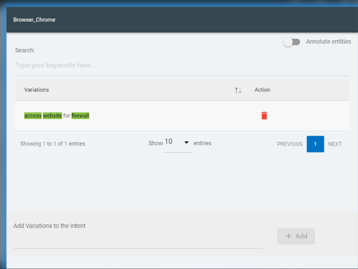Image resolution: width=358 pixels, height=269 pixels.
Task: Click the highlighted 'firewall' entity
Action: point(80,116)
